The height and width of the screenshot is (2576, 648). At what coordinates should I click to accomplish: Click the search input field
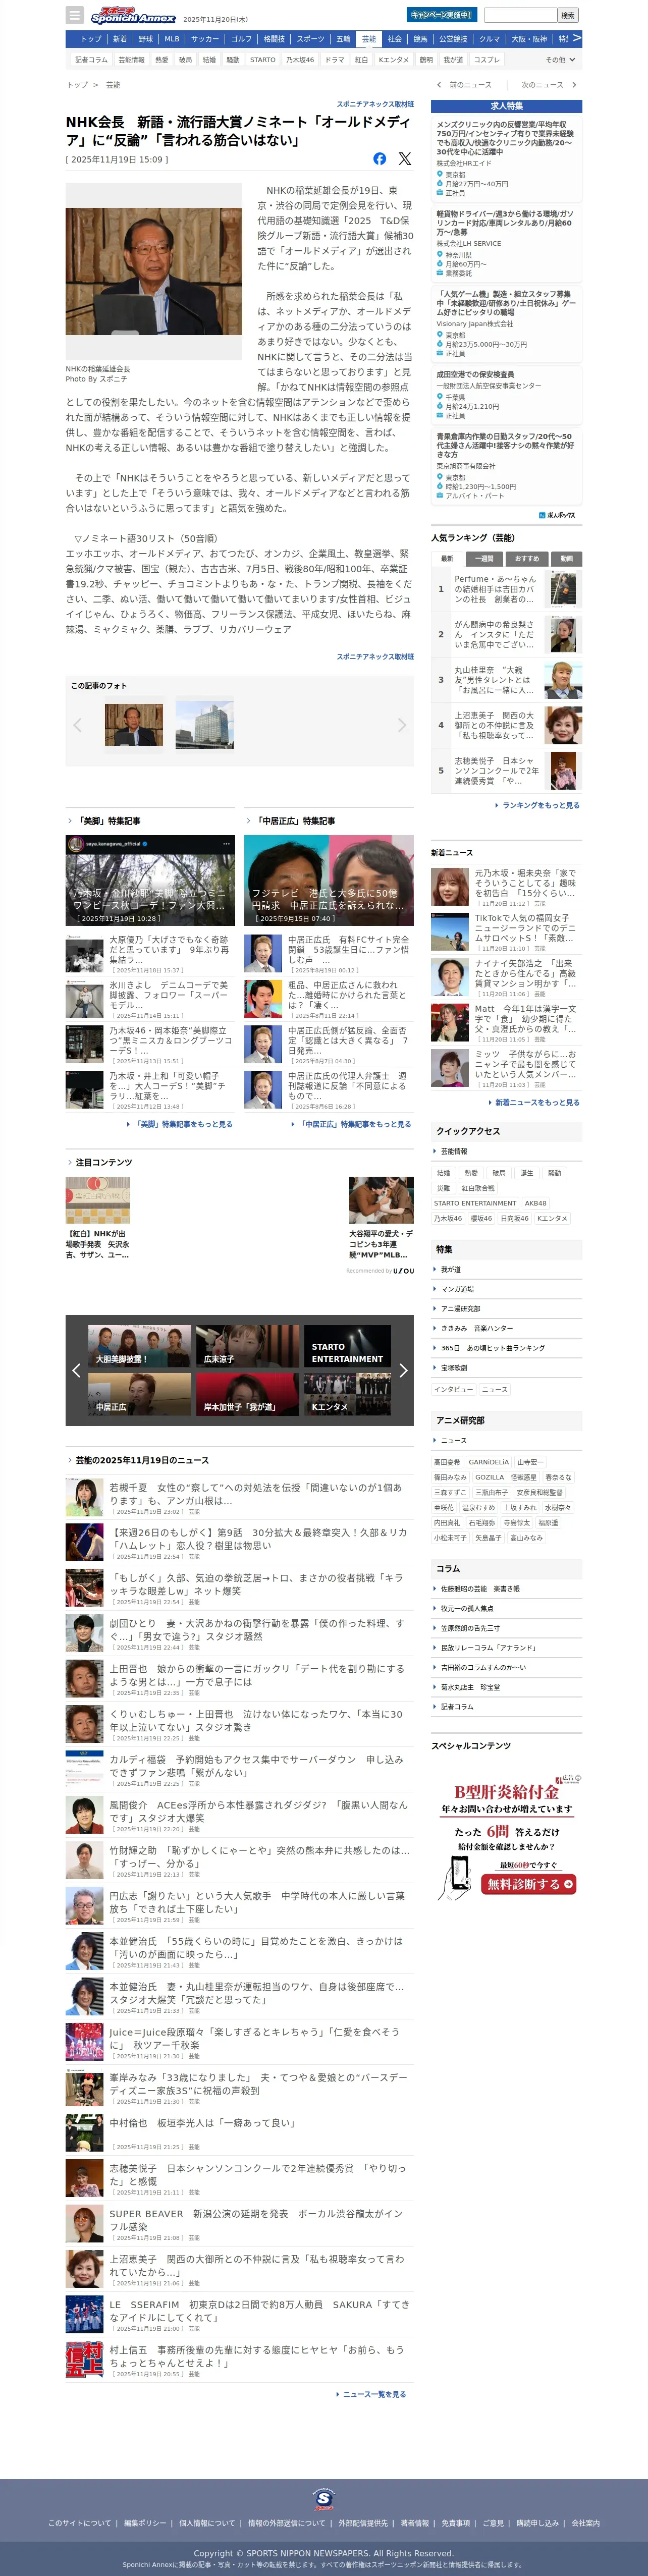coord(520,15)
